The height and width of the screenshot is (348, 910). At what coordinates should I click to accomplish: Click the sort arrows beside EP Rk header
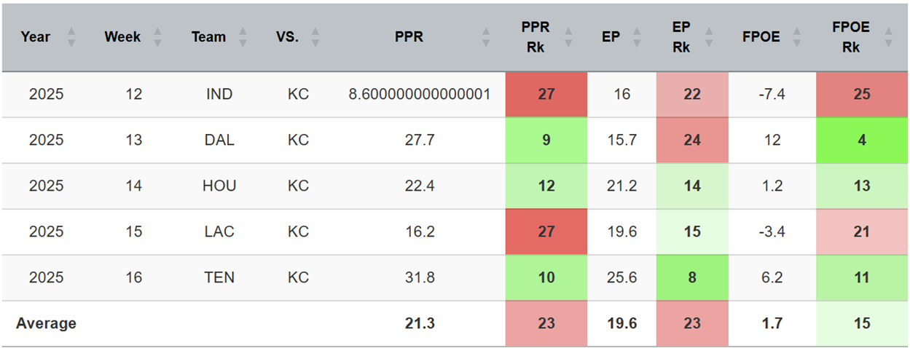(x=711, y=37)
